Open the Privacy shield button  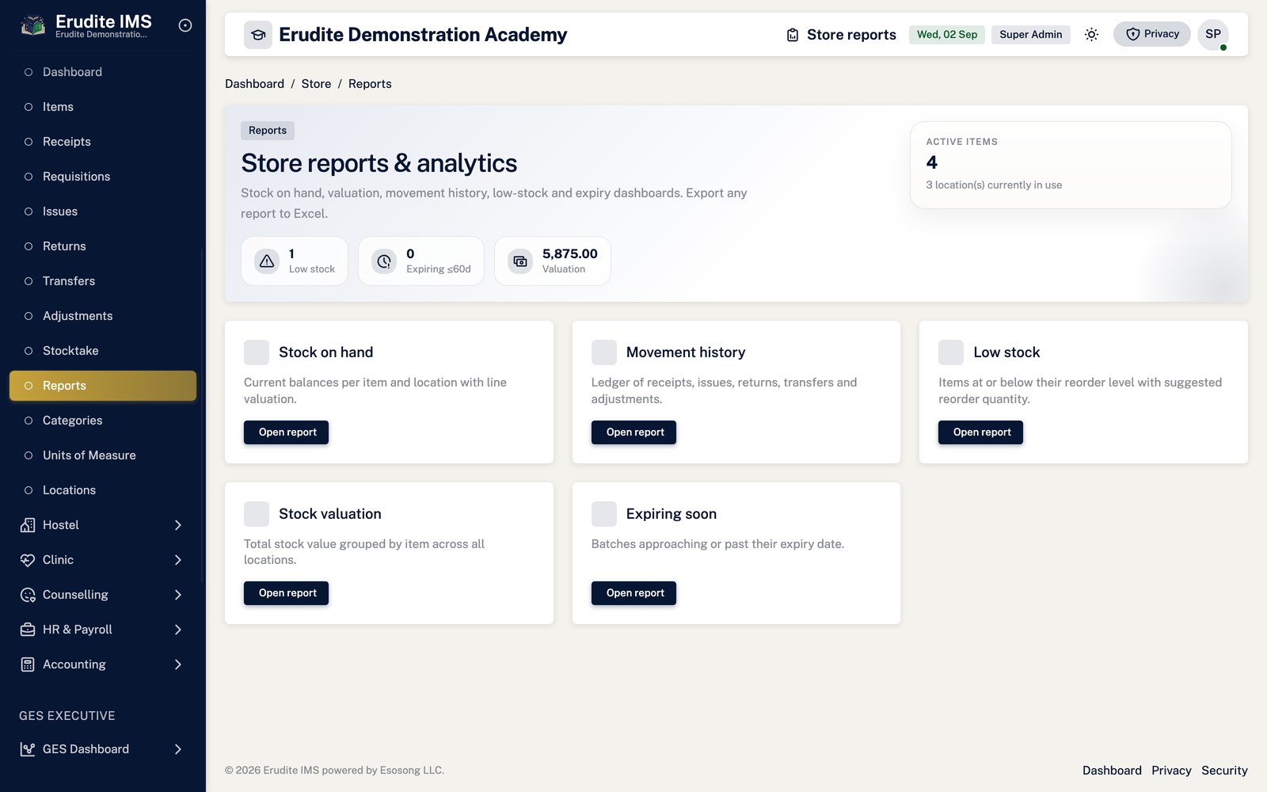pos(1152,34)
